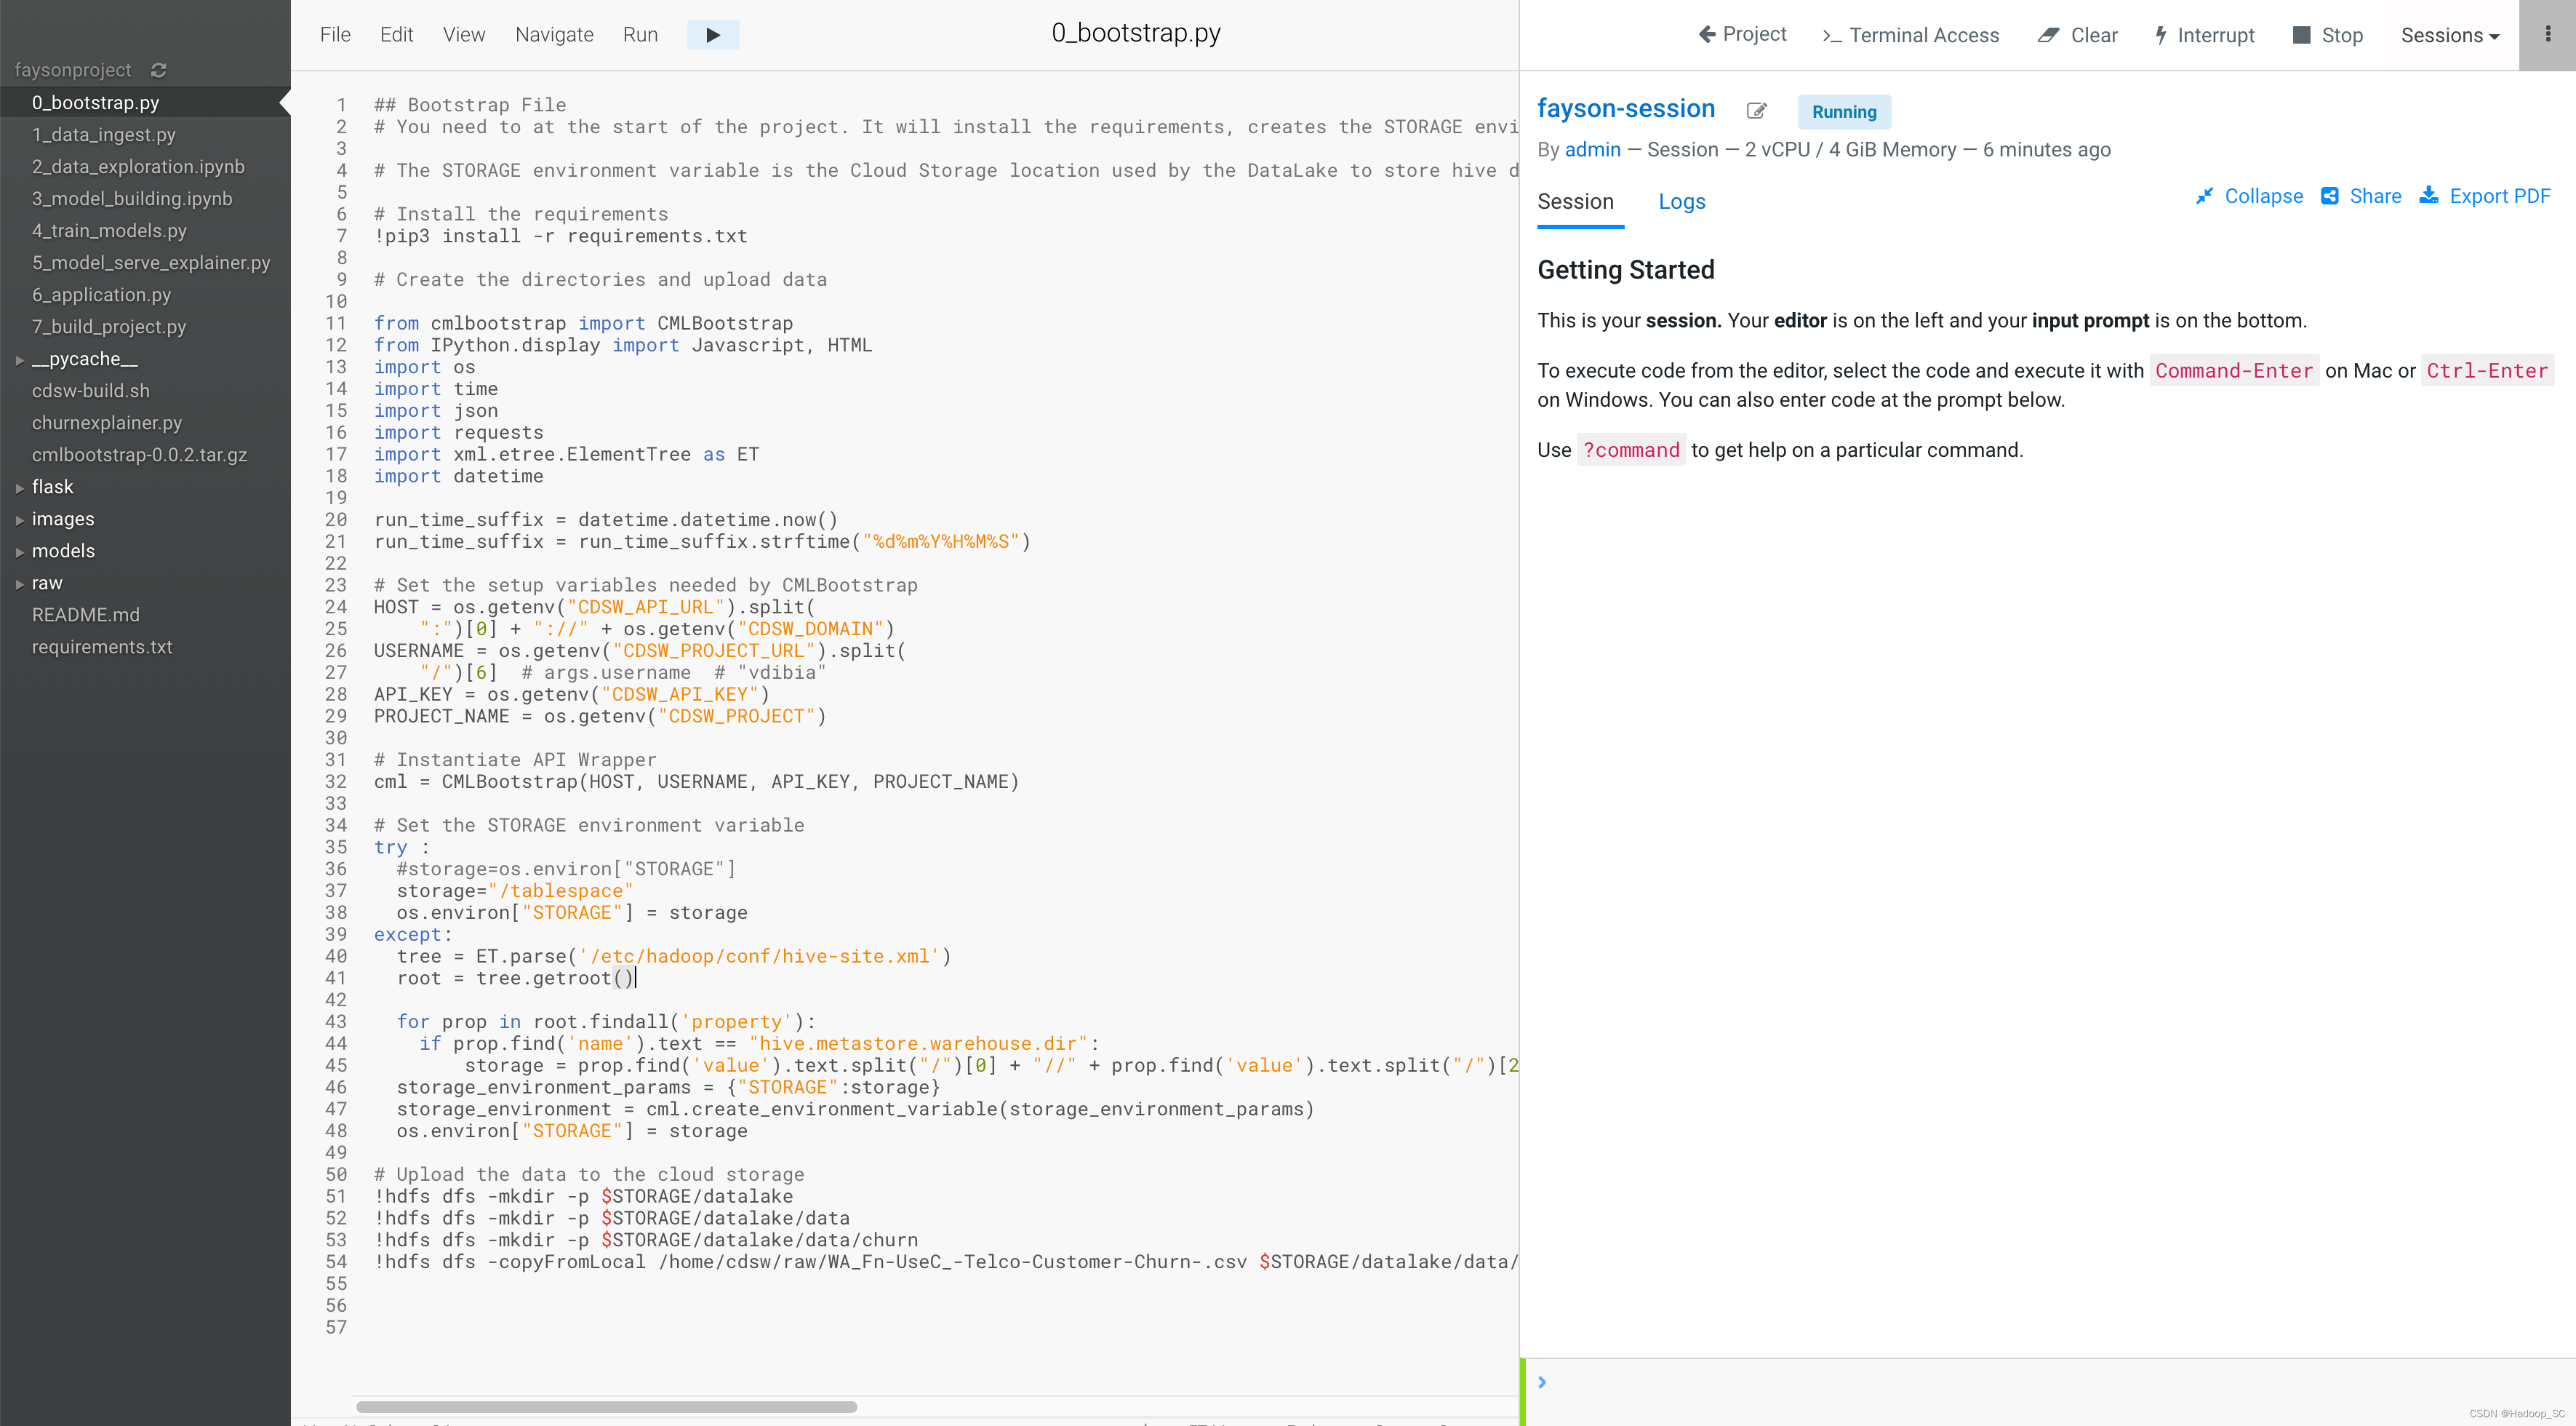Click the 'Command-Enter' shortcut text
The image size is (2576, 1426).
pos(2234,371)
